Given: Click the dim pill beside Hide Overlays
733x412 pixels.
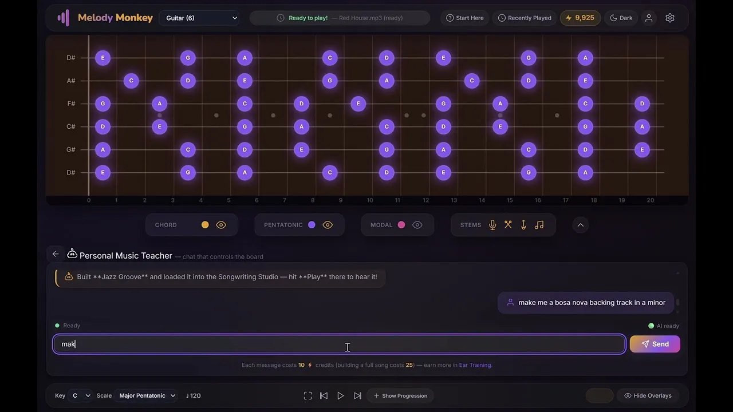Looking at the screenshot, I should [599, 395].
